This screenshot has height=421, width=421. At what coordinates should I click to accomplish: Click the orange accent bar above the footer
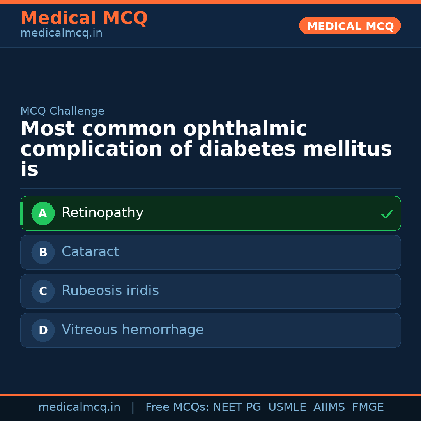tap(210, 394)
